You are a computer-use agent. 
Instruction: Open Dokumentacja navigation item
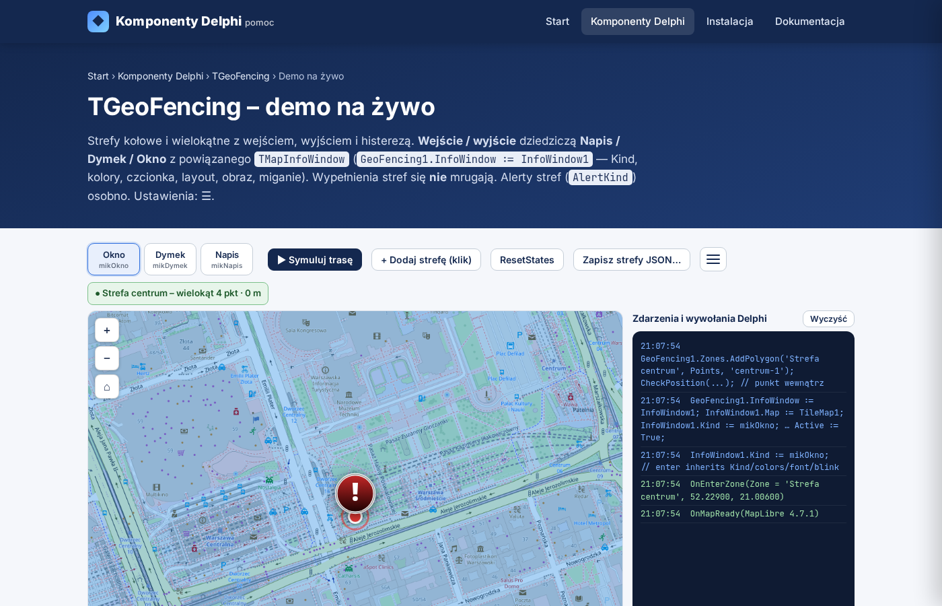pos(809,22)
